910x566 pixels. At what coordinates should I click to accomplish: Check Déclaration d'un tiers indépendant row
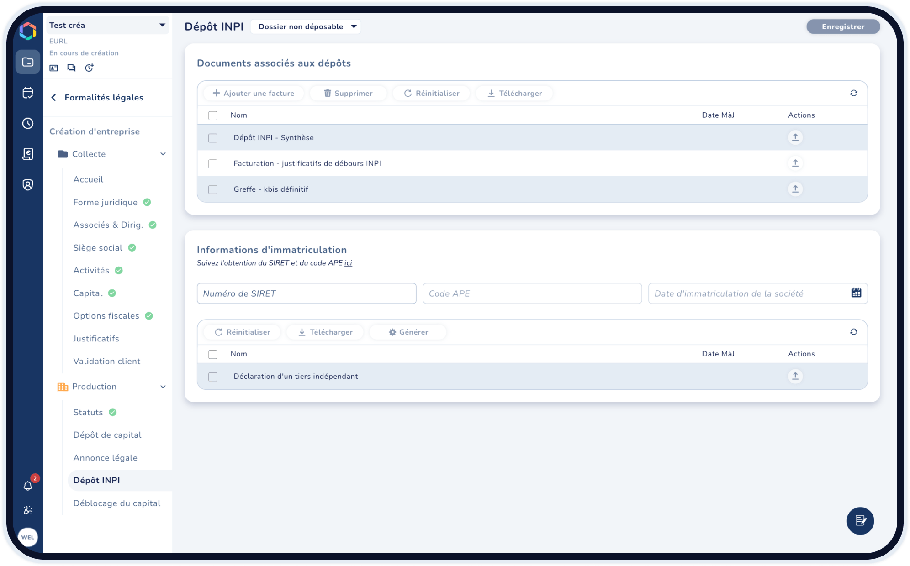pos(213,377)
